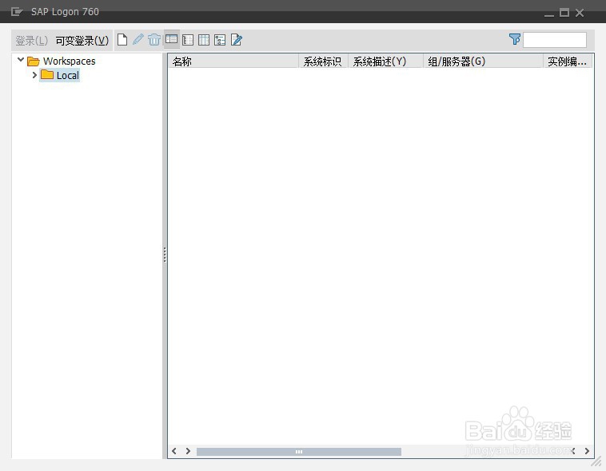Switch to Details table view icon
The width and height of the screenshot is (606, 471).
pos(204,40)
